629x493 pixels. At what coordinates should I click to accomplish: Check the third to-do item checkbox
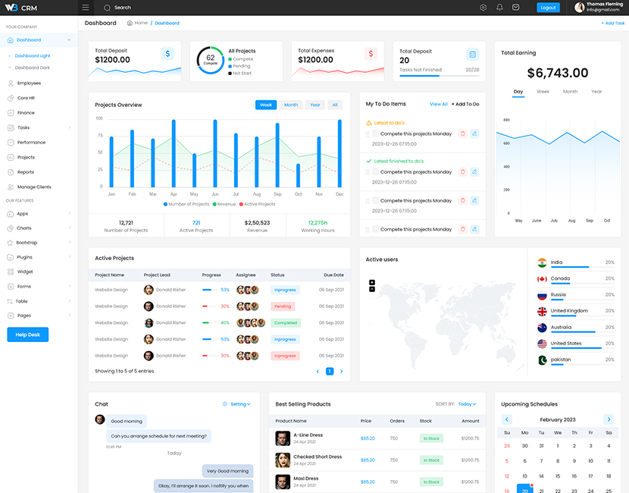click(375, 200)
